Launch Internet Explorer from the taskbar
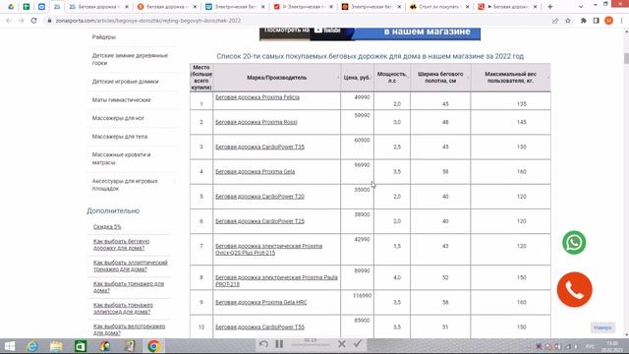Viewport: 629px width, 354px height. tap(32, 346)
